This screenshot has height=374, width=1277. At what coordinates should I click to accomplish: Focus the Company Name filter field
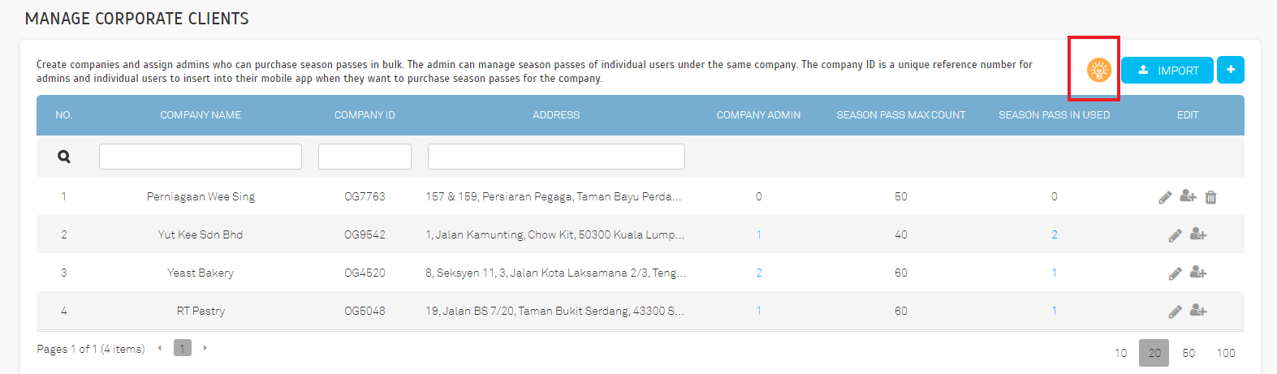point(201,157)
